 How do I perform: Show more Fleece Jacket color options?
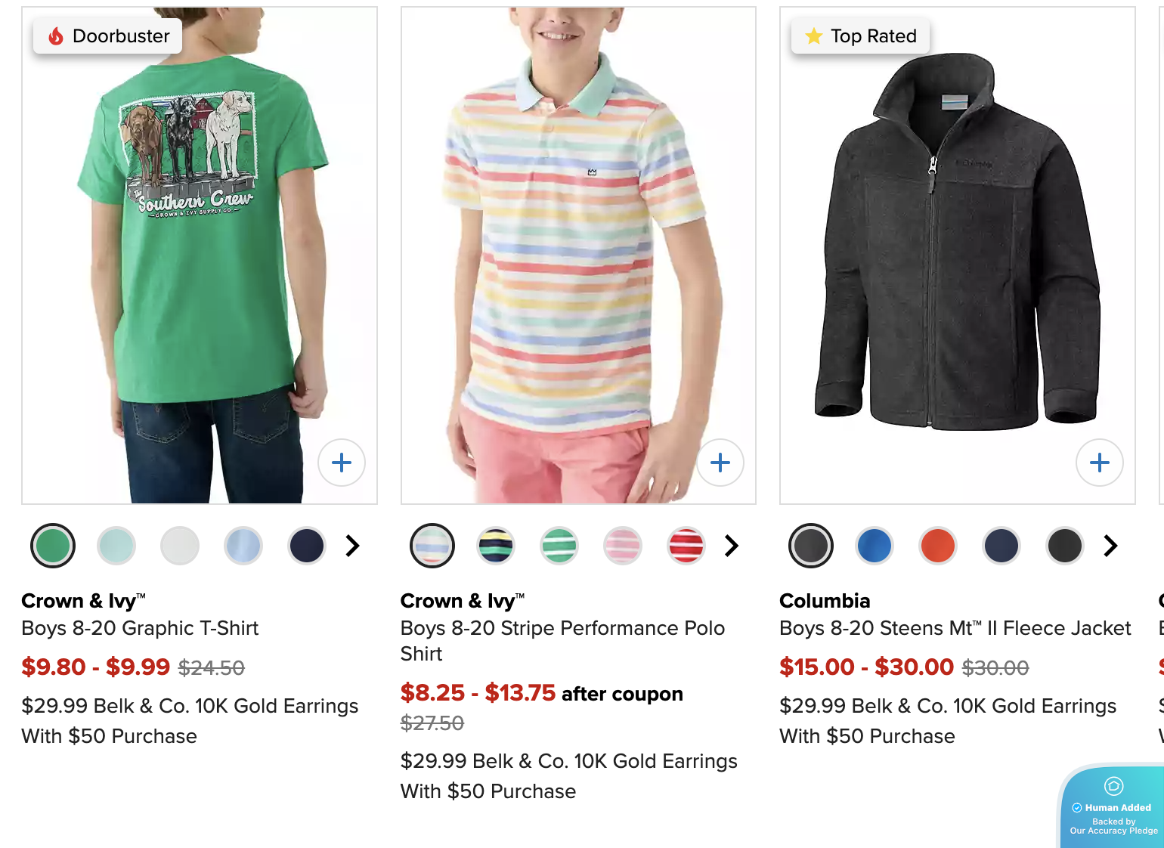(1110, 546)
